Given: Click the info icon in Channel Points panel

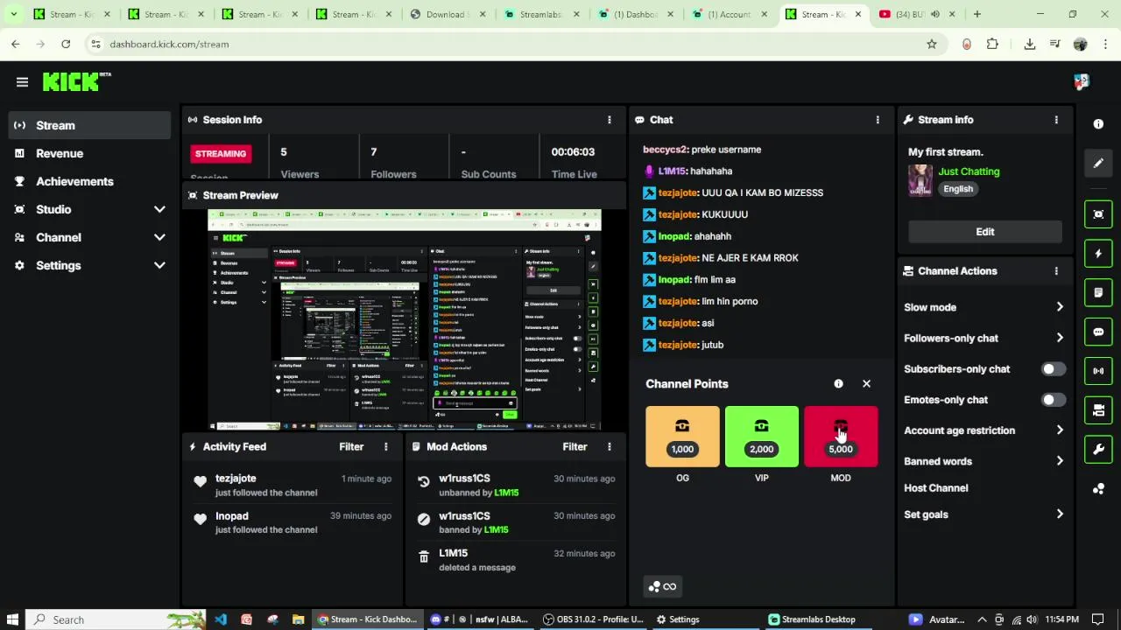Looking at the screenshot, I should click(x=838, y=384).
